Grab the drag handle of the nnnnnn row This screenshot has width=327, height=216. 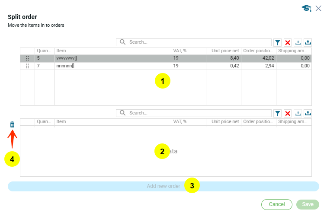[27, 66]
